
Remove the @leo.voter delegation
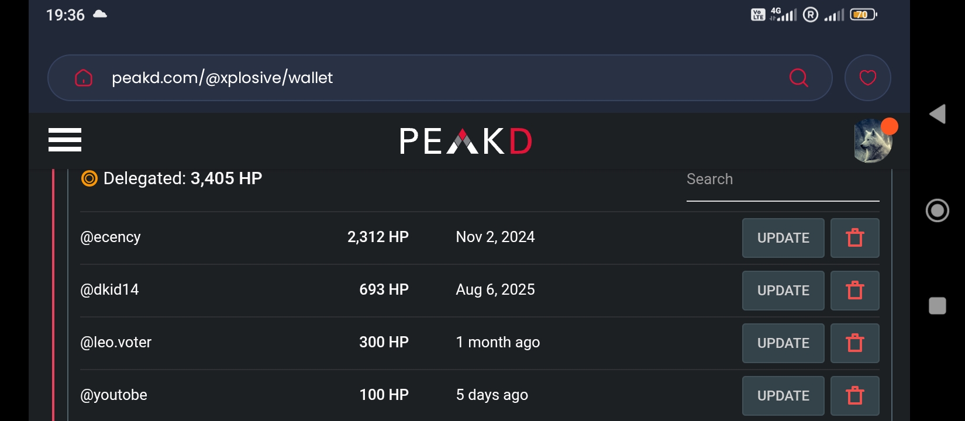(854, 343)
